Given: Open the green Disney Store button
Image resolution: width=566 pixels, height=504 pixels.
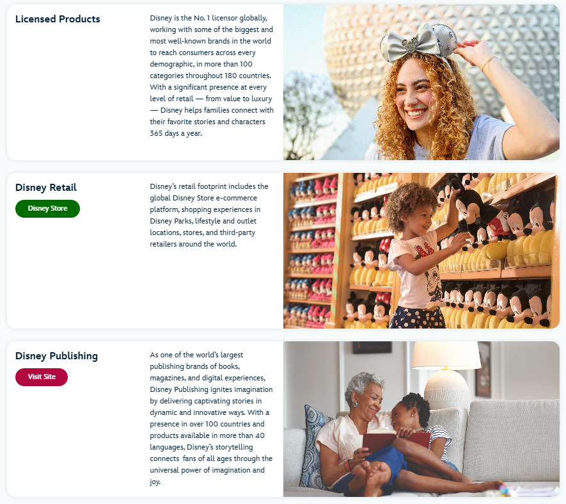Looking at the screenshot, I should 47,209.
